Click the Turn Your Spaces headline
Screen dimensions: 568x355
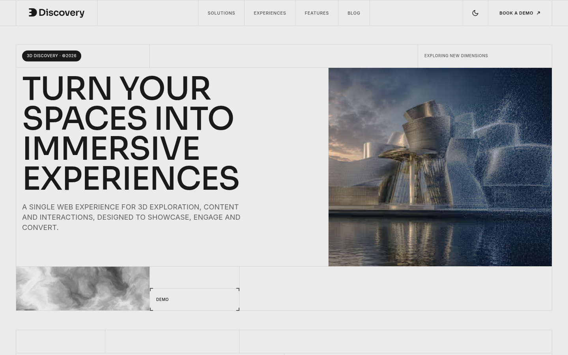click(131, 133)
